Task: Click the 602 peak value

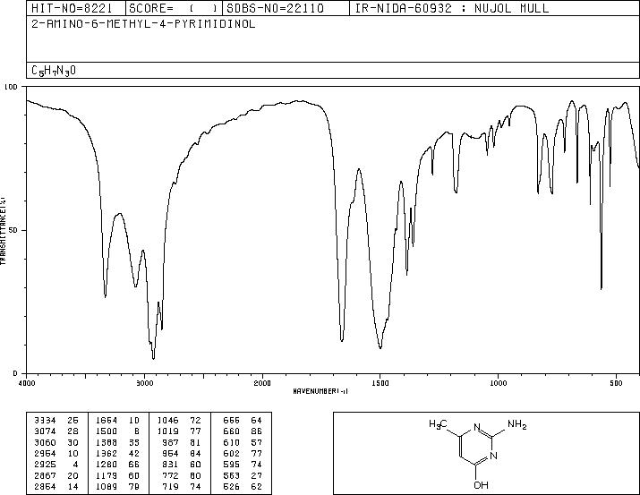Action: tap(232, 453)
